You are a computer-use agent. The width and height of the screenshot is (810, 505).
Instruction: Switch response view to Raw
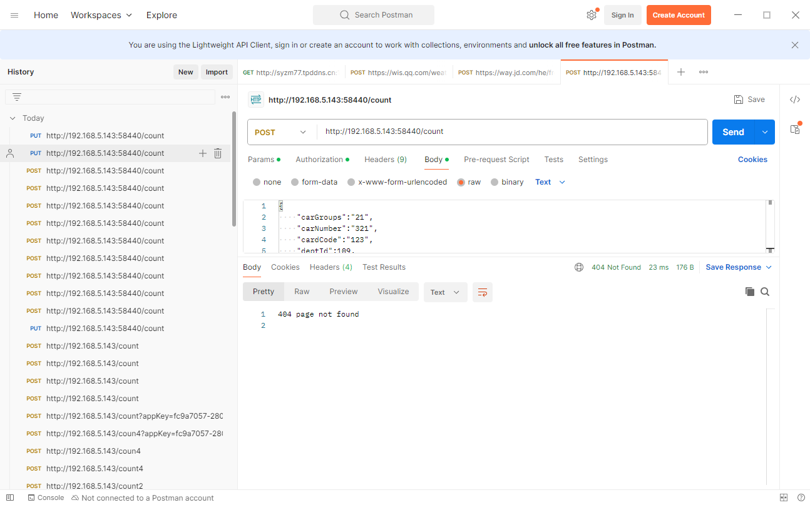coord(302,292)
